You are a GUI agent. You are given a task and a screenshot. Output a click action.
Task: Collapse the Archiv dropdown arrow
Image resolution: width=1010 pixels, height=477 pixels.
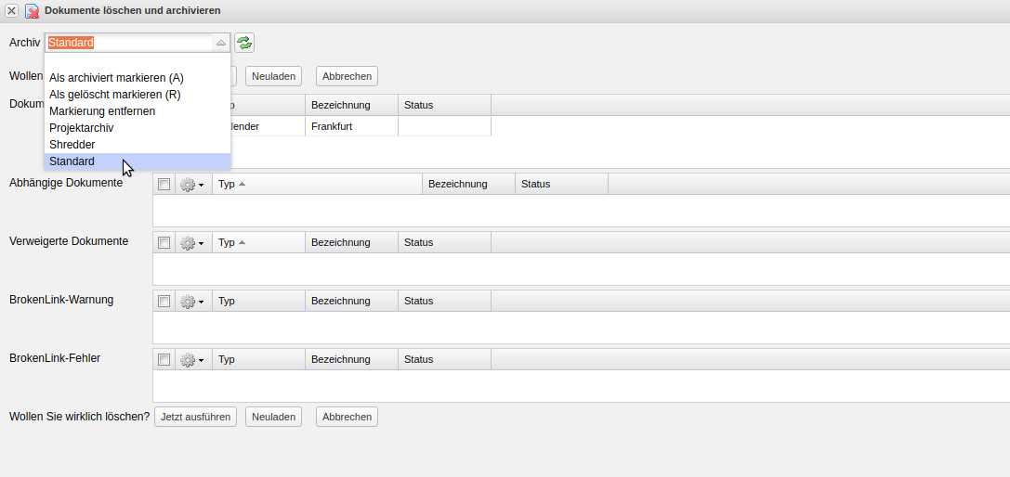click(x=220, y=43)
